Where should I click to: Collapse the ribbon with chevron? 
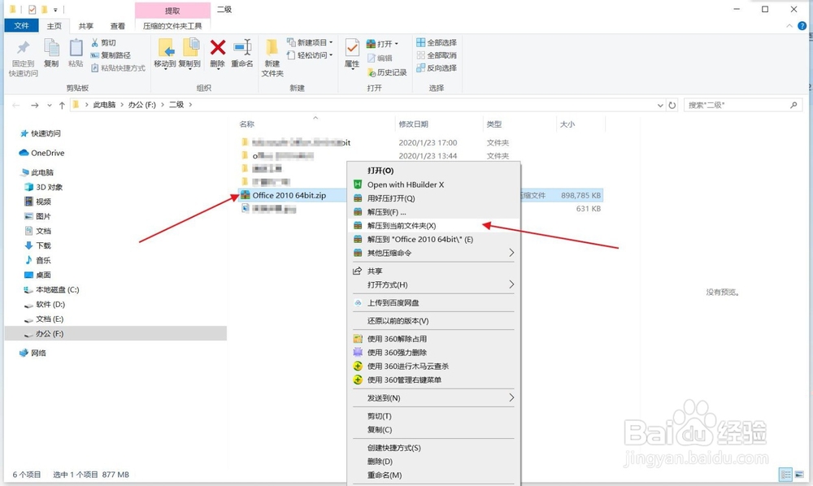click(789, 25)
